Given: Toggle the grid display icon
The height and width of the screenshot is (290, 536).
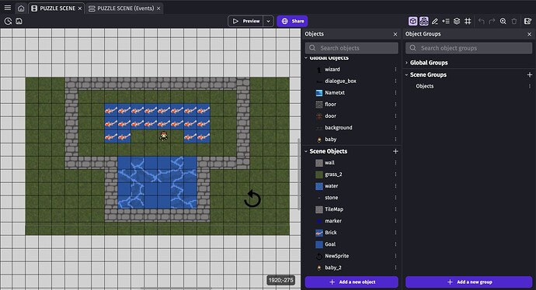Looking at the screenshot, I should click(x=468, y=21).
